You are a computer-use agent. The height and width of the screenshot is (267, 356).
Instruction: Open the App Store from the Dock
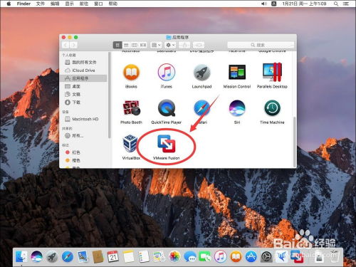tap(251, 256)
